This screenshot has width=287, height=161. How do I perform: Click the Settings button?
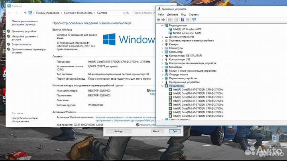(118, 131)
